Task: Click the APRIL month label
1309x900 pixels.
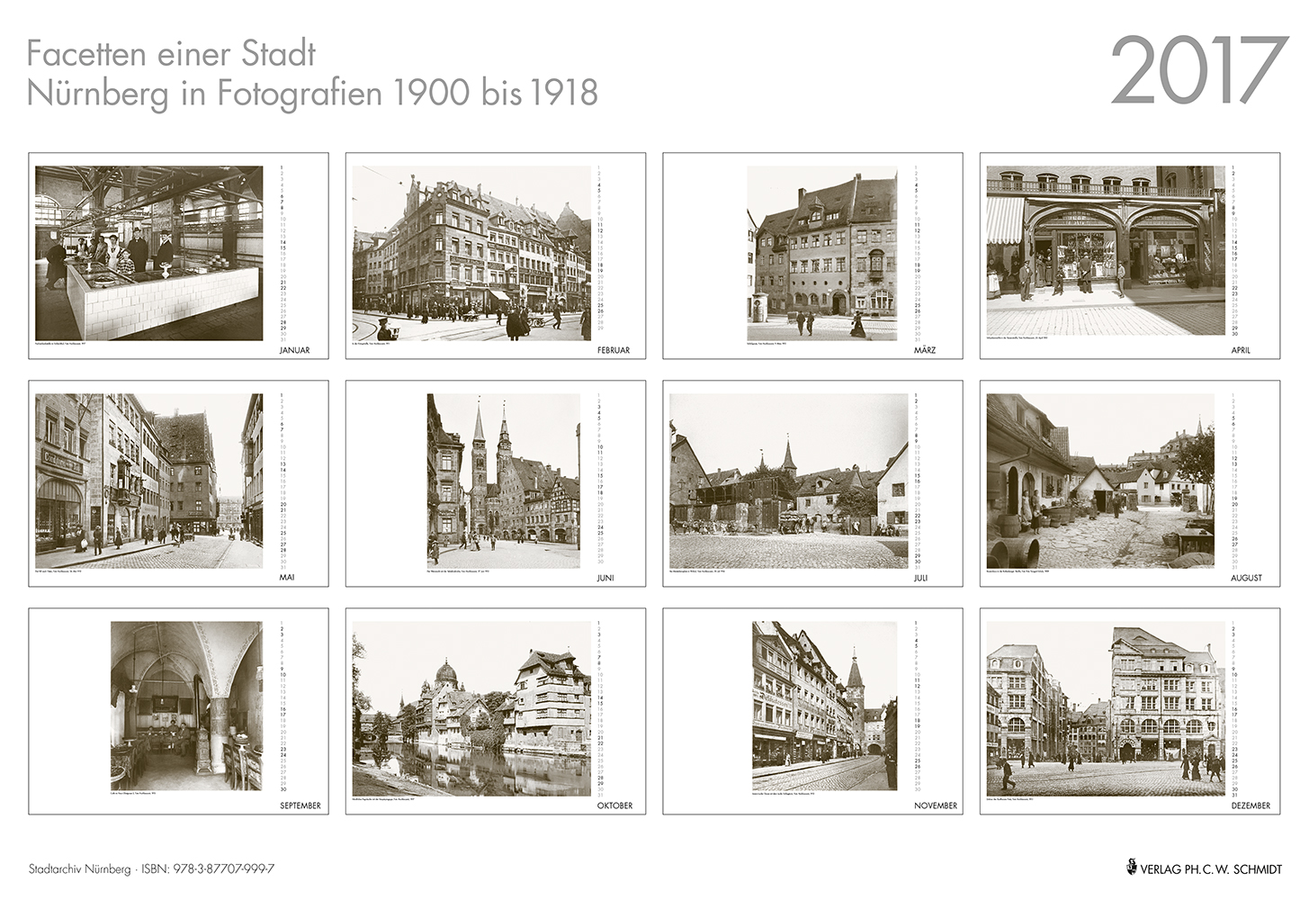Action: pos(1241,350)
